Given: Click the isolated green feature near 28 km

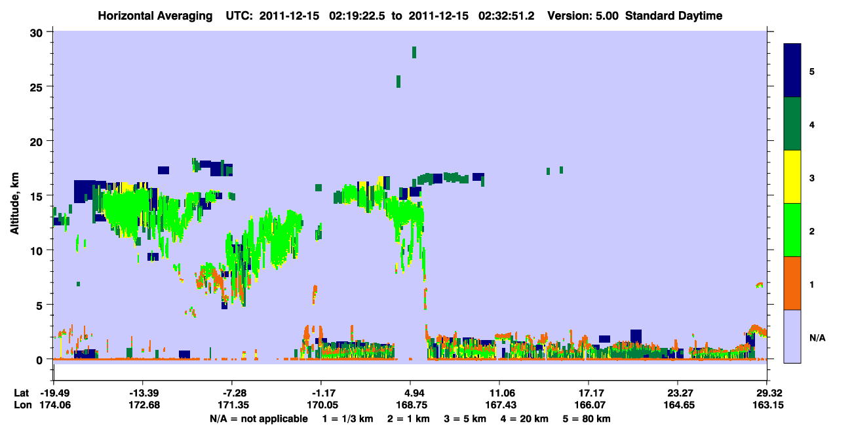Looking at the screenshot, I should point(414,52).
